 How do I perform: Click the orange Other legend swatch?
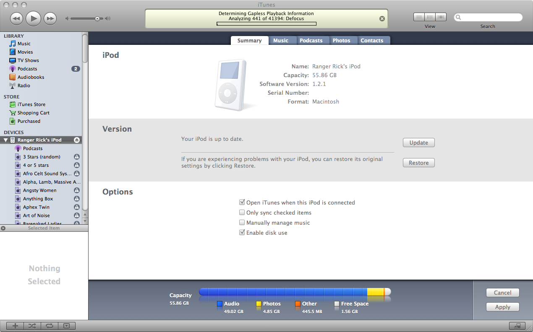298,304
